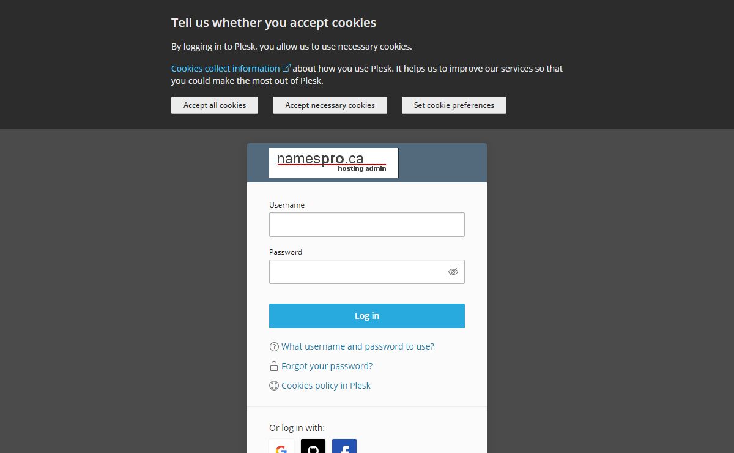Open Forgot your password link

tap(327, 366)
